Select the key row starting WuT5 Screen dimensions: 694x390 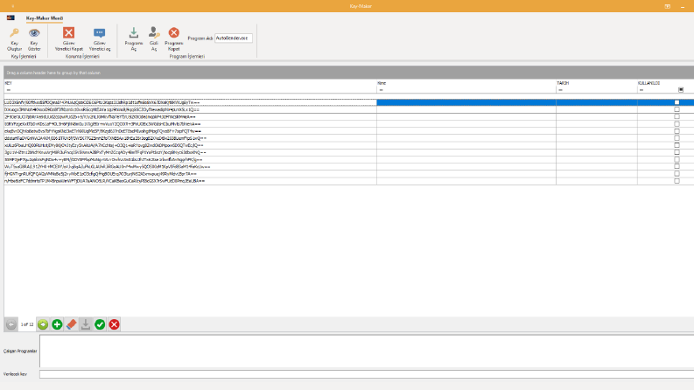[x=190, y=167]
